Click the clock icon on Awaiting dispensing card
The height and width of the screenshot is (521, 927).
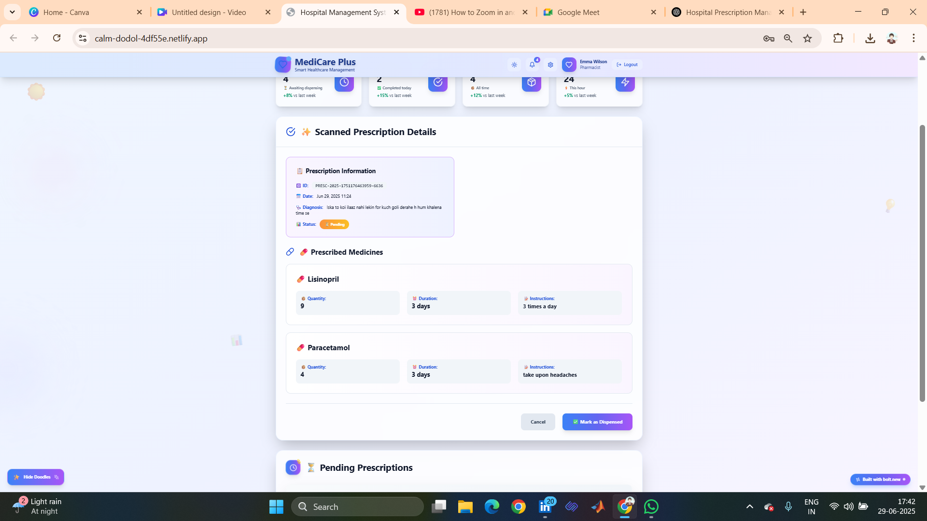(x=344, y=82)
